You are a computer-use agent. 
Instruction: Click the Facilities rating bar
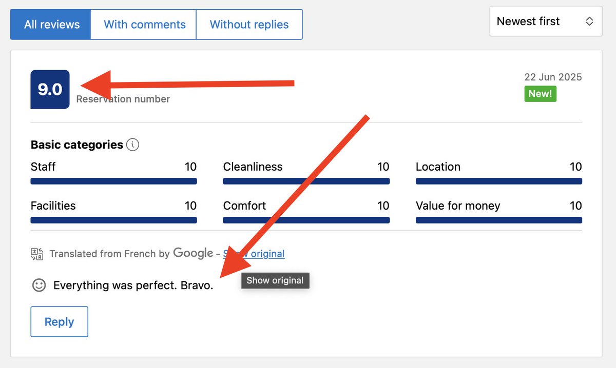[x=113, y=220]
